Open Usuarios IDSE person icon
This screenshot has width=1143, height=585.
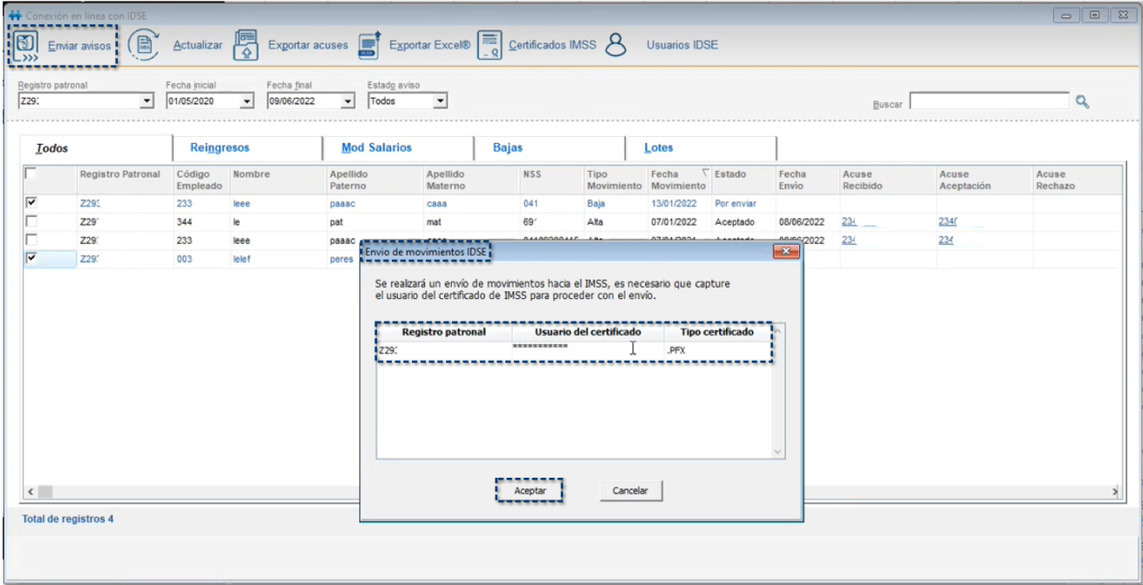pyautogui.click(x=617, y=45)
